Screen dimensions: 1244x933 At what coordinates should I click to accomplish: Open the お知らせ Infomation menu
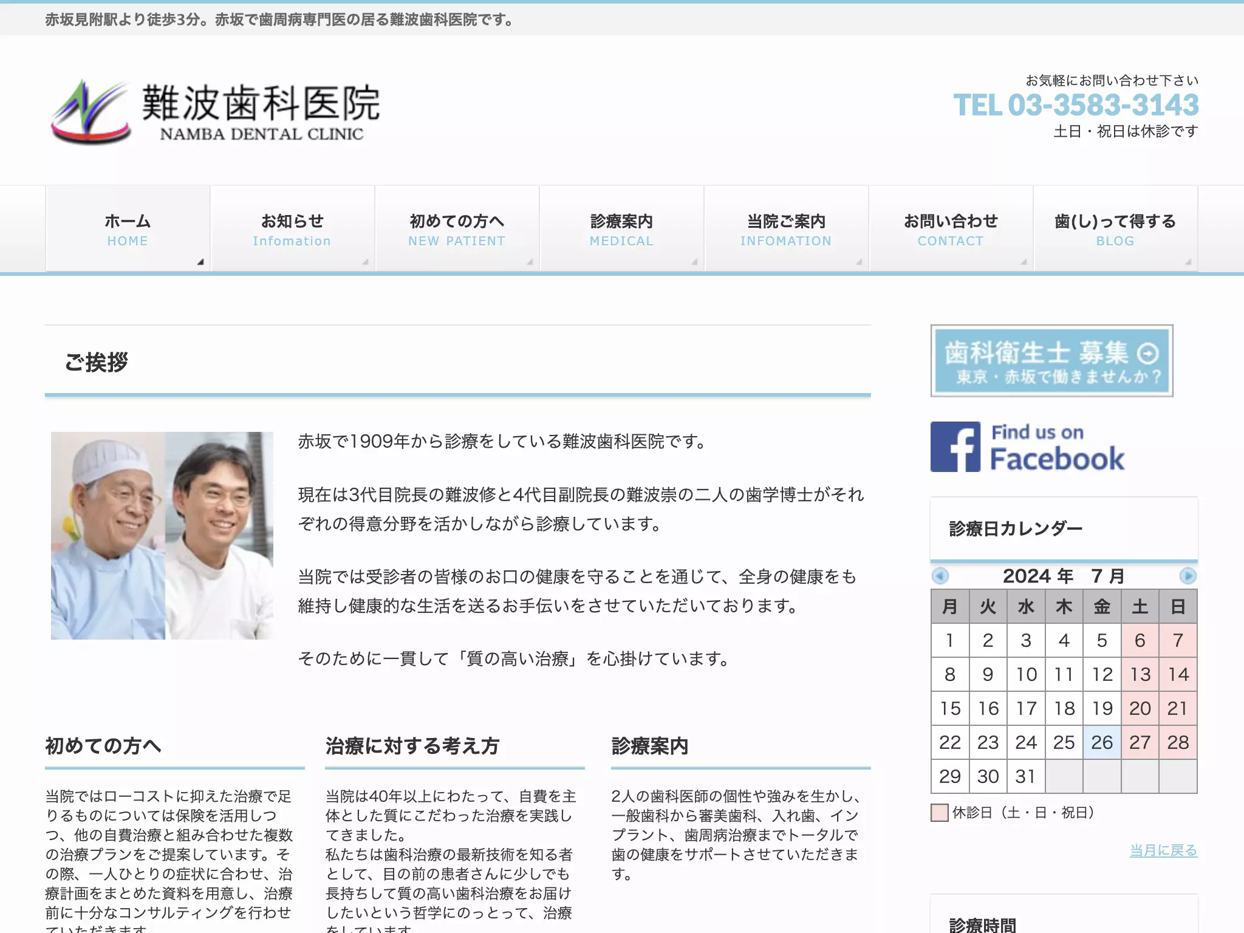tap(292, 229)
